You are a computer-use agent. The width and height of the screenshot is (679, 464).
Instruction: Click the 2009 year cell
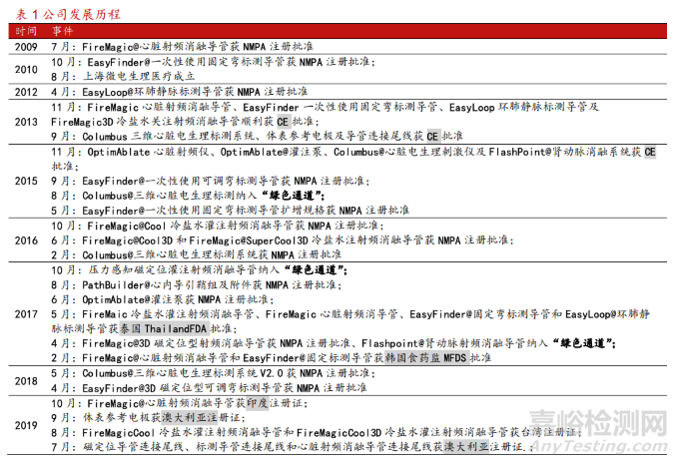[x=24, y=47]
